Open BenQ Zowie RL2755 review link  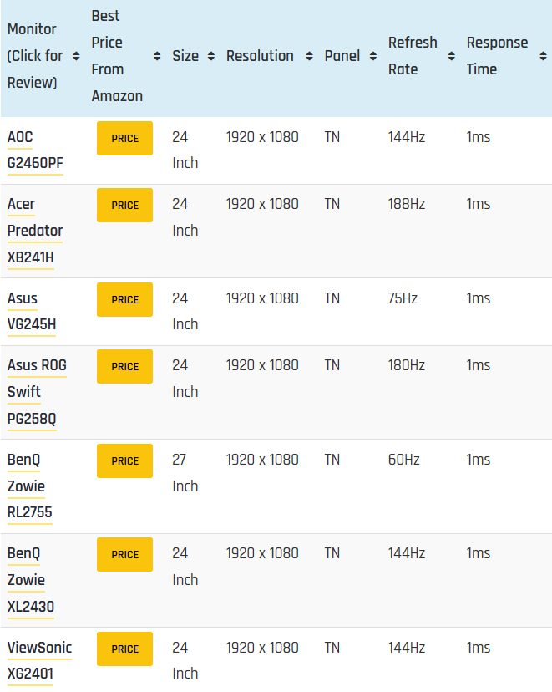(29, 486)
